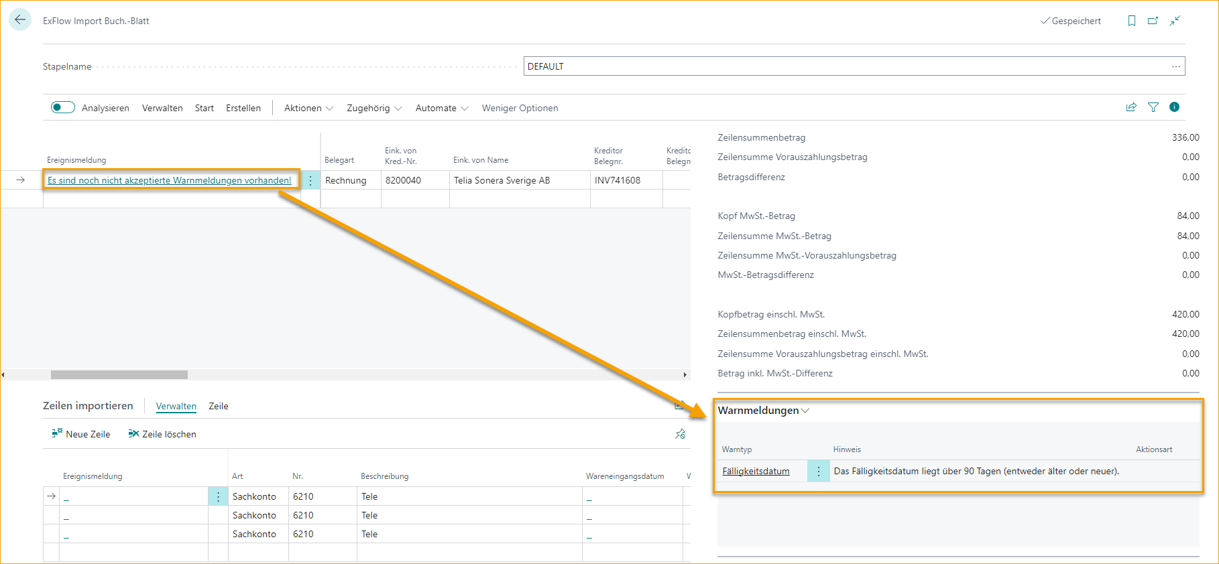
Task: Open page in new window icon
Action: (1153, 21)
